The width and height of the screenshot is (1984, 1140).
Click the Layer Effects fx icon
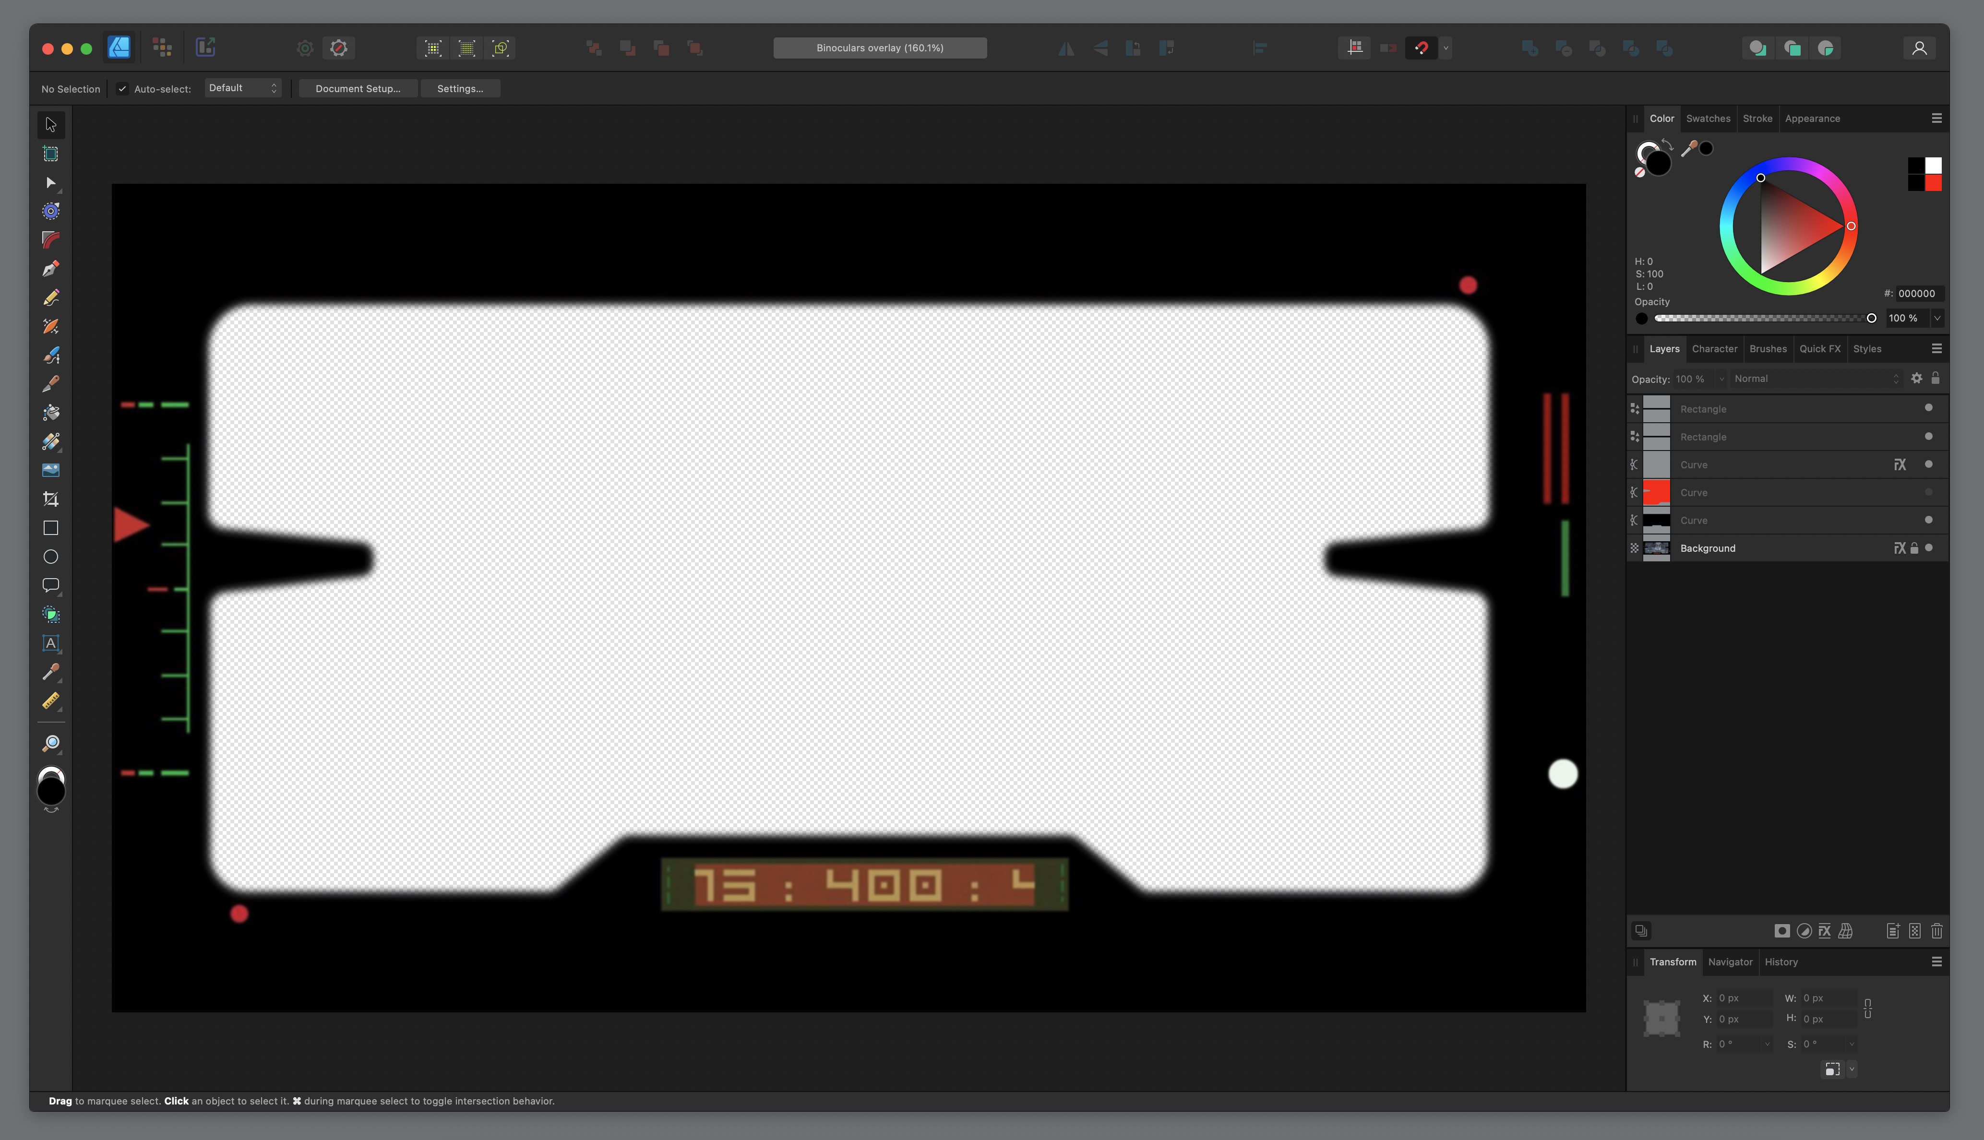point(1824,931)
